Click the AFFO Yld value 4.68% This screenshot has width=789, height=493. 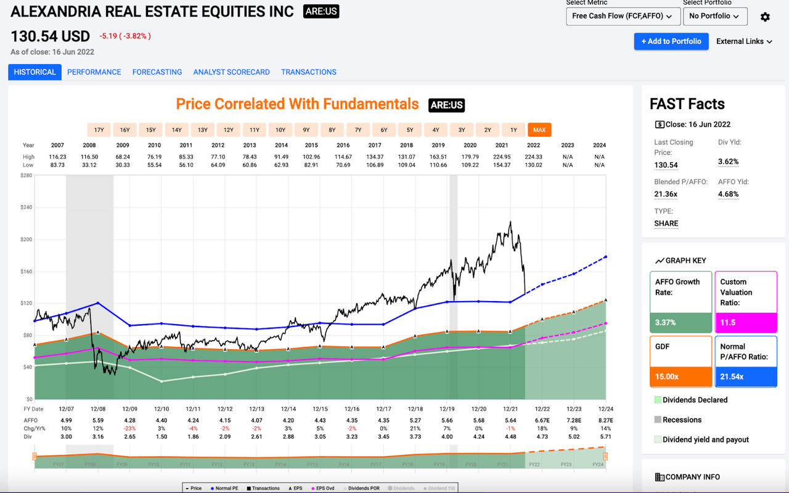click(728, 194)
